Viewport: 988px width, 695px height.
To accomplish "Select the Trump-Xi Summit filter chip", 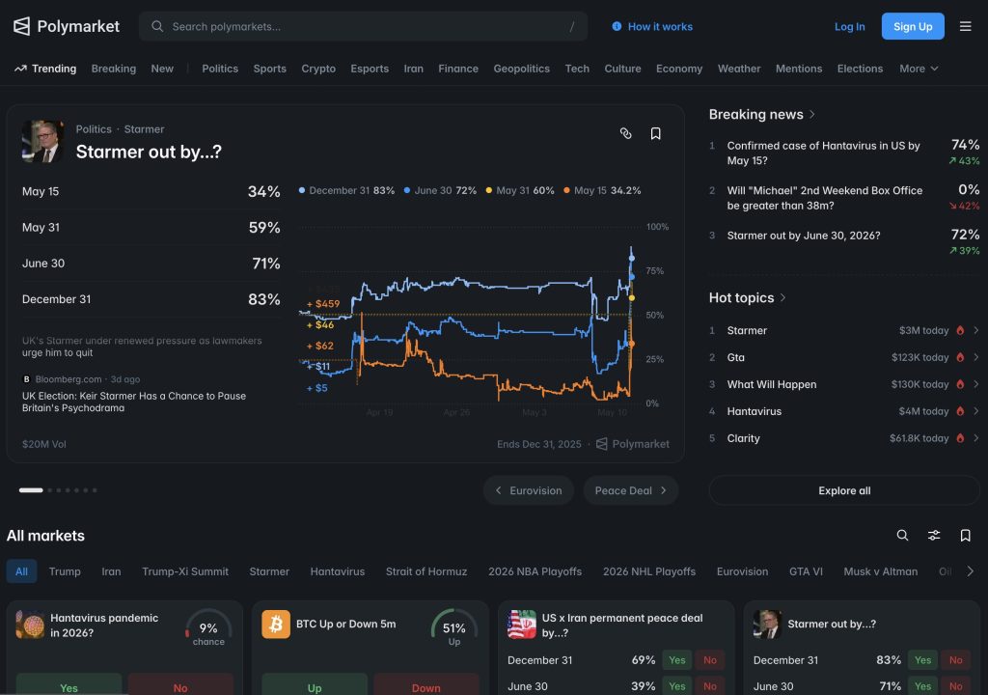I will pos(185,571).
